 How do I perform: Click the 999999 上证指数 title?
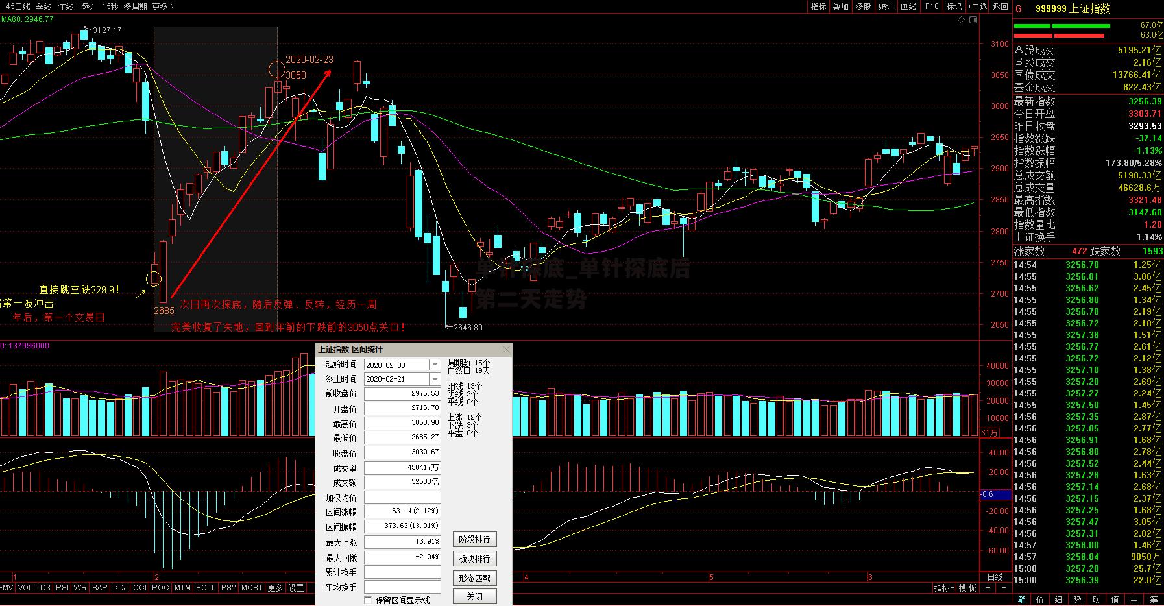(x=1073, y=8)
